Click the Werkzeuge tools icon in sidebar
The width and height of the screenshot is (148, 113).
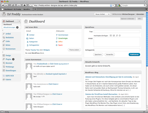4,67
